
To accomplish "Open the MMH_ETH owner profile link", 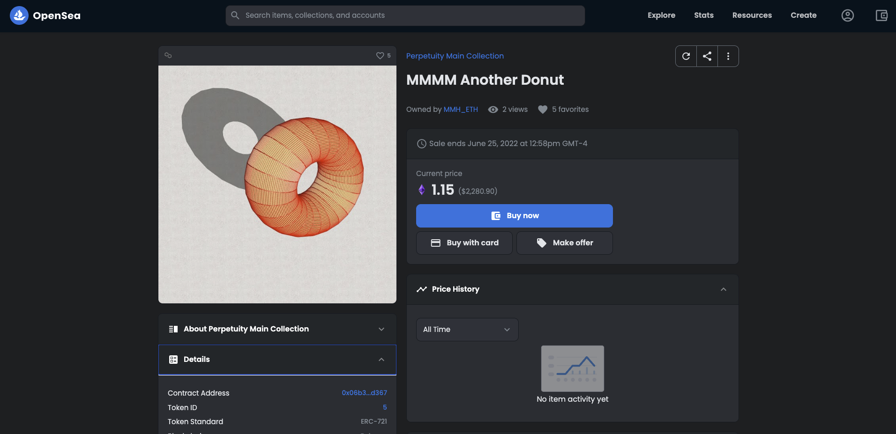I will 461,110.
